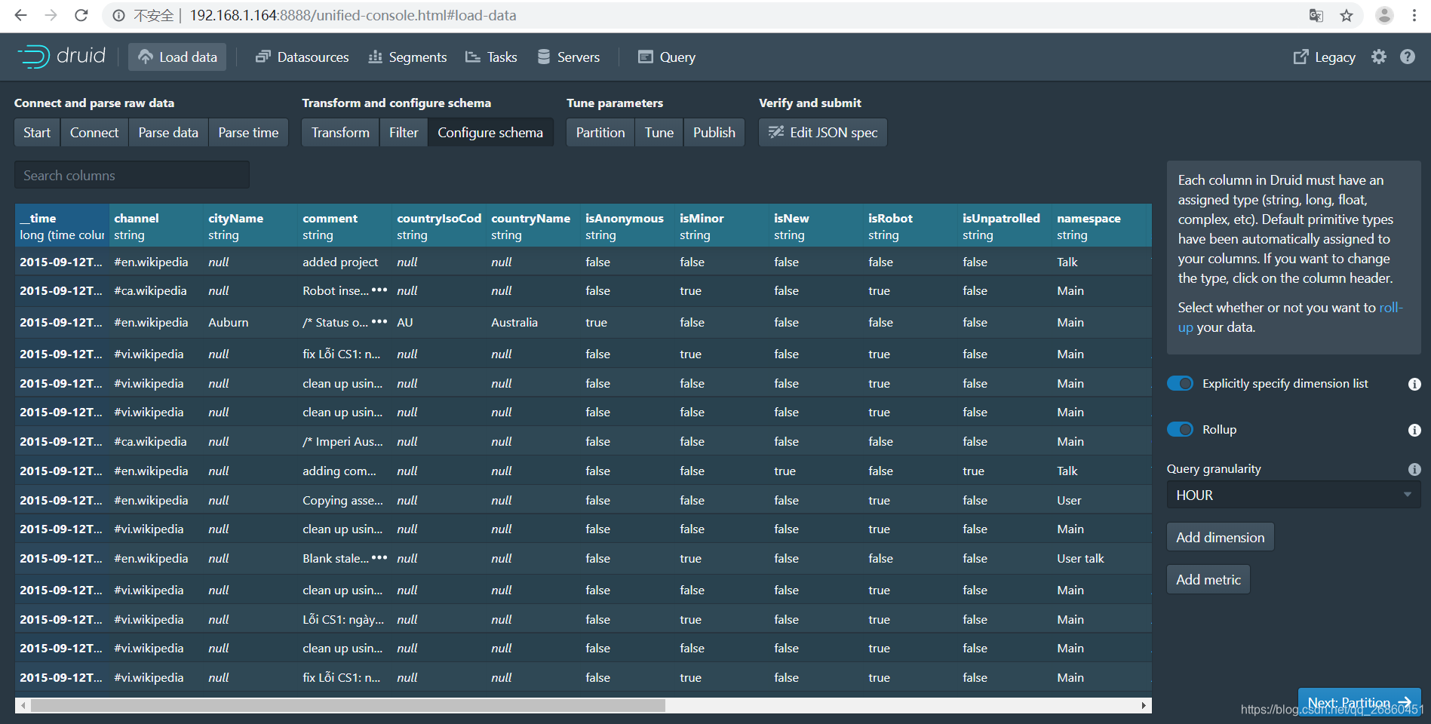
Task: Click the Druid logo
Action: click(61, 56)
